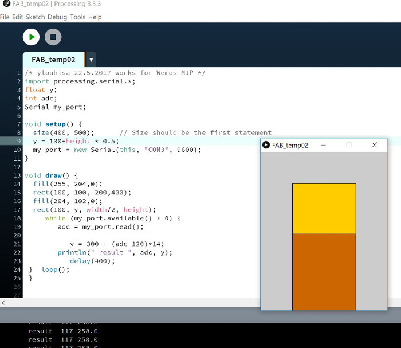The width and height of the screenshot is (401, 348).
Task: Click the 'rect(100, 100, 200,400);' line
Action: [82, 193]
